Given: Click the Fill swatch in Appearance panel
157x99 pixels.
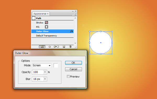Looking at the screenshot, I should click(47, 27).
